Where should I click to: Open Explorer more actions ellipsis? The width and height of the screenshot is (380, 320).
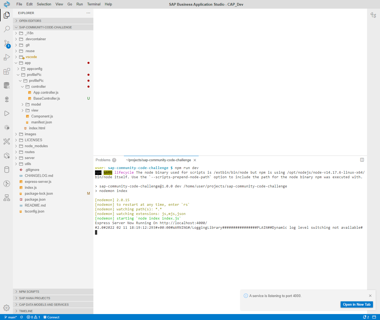88,13
